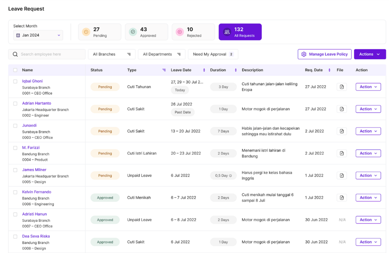View attached file in Junaedi's row
The width and height of the screenshot is (391, 253).
341,131
